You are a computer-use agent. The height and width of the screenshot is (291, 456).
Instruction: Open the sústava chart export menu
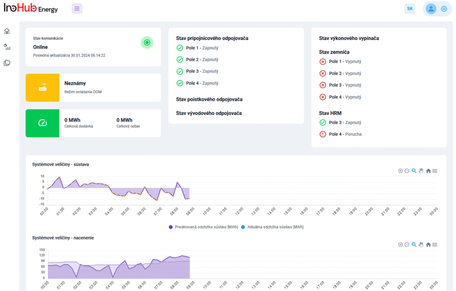[x=435, y=171]
